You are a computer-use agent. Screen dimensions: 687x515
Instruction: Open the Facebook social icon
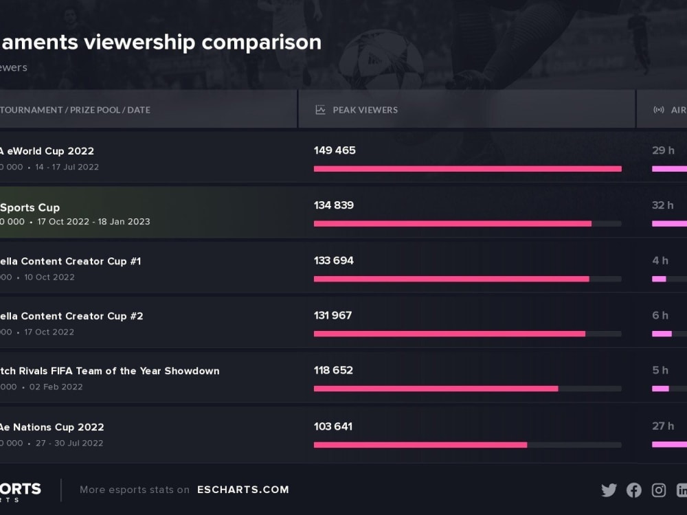coord(634,490)
